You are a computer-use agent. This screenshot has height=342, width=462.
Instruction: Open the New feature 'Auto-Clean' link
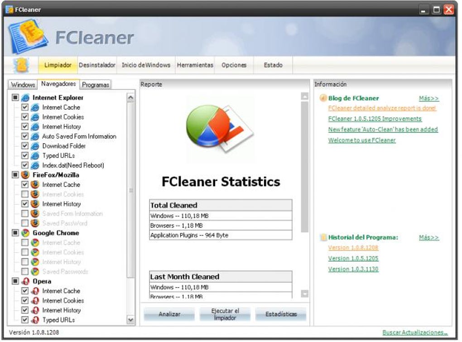tap(383, 129)
